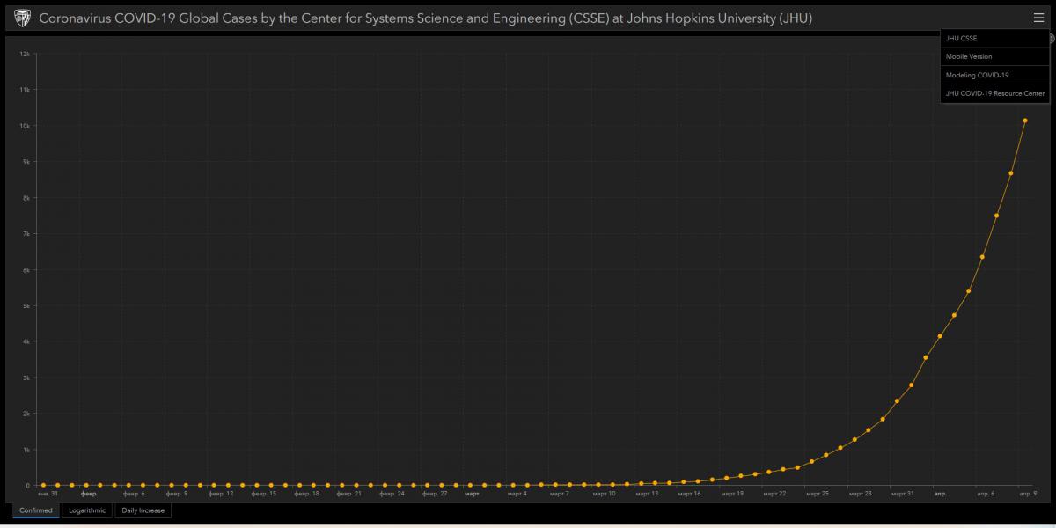Switch to the Logarithmic chart tab

[87, 510]
